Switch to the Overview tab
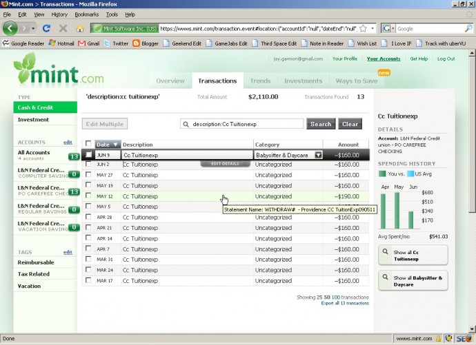This screenshot has height=345, width=476. 170,81
